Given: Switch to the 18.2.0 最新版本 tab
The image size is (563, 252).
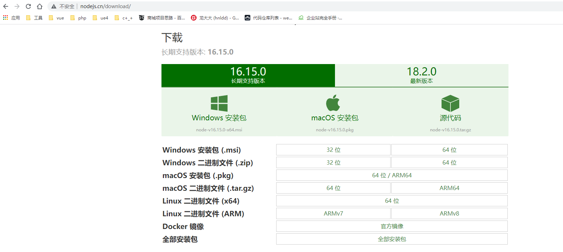Looking at the screenshot, I should (422, 75).
